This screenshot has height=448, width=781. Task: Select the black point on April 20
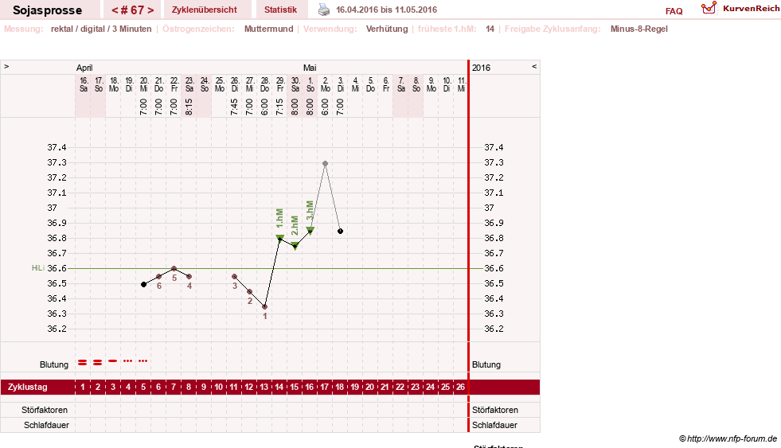pos(144,284)
